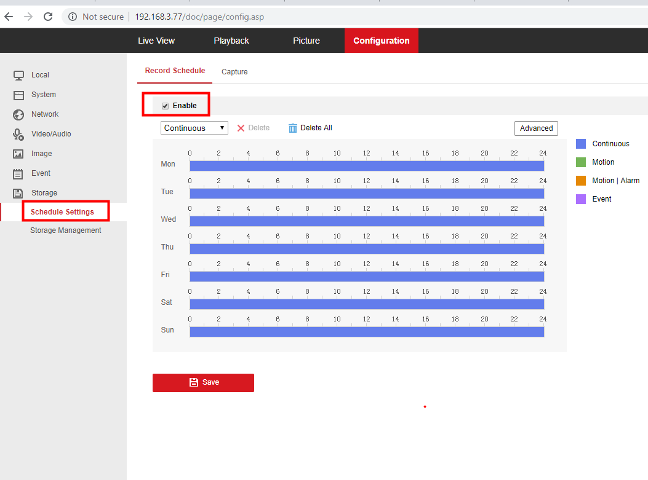Open Network via its globe icon
Screen dimensions: 648x480
pyautogui.click(x=18, y=114)
